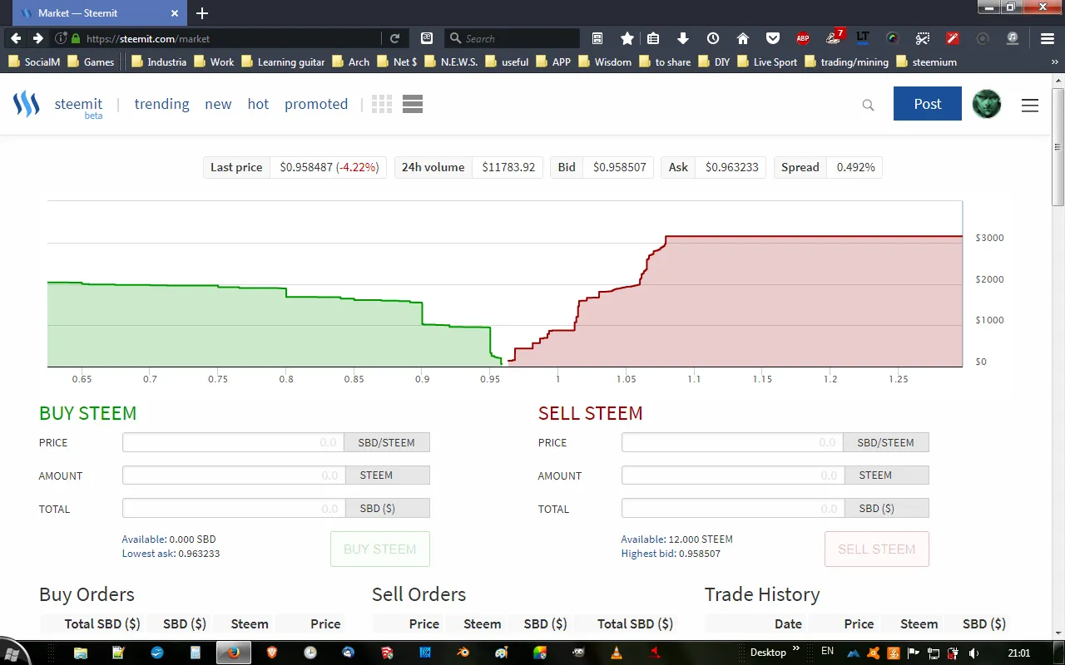Screen dimensions: 1065x665
Task: Switch to list view layout icon
Action: [x=413, y=104]
